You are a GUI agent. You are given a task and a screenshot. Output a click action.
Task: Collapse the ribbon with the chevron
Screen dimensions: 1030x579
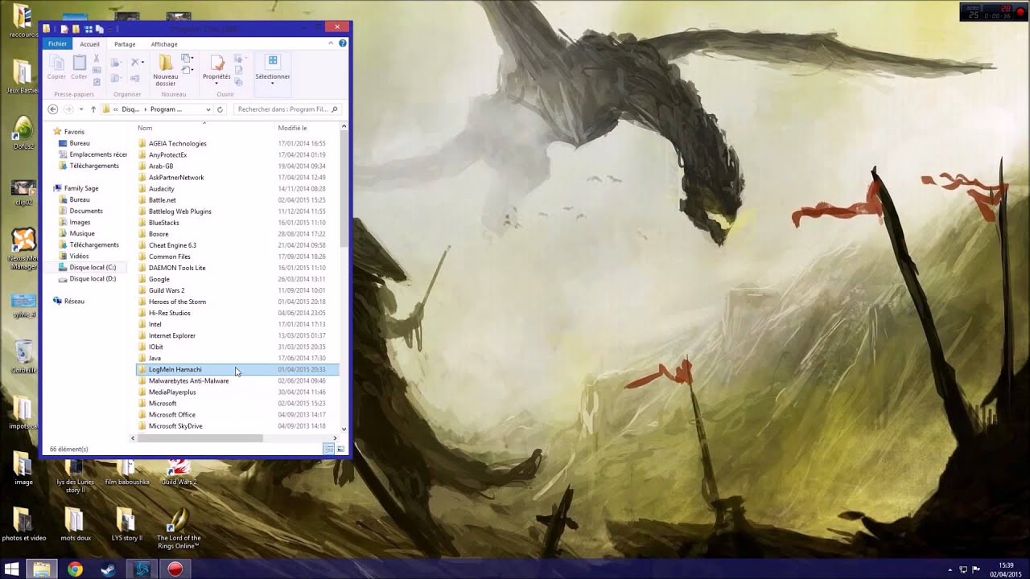(x=332, y=43)
